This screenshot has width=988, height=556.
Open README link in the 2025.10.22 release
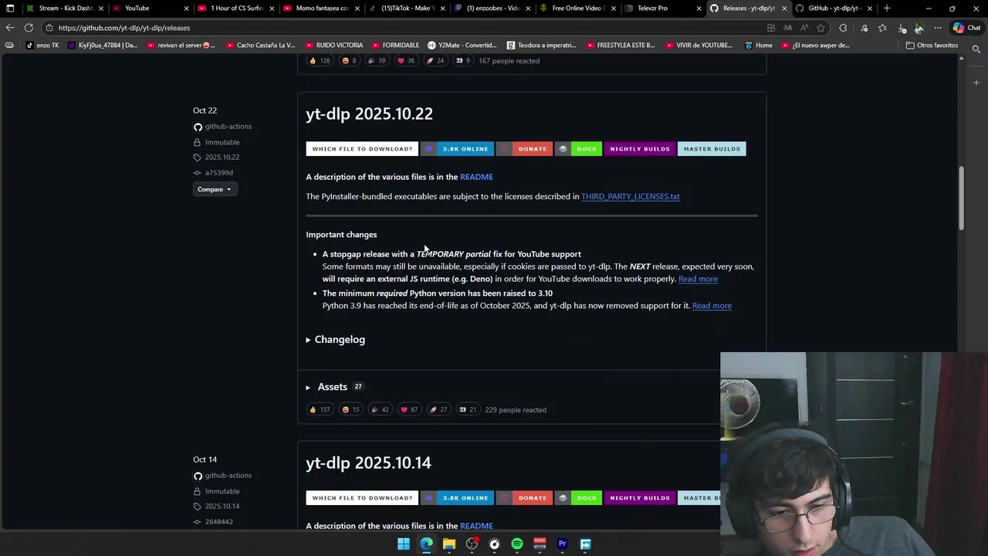(476, 177)
